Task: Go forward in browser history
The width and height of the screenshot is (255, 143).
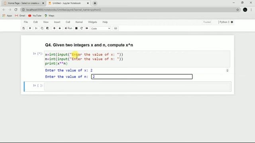Action: point(10,10)
